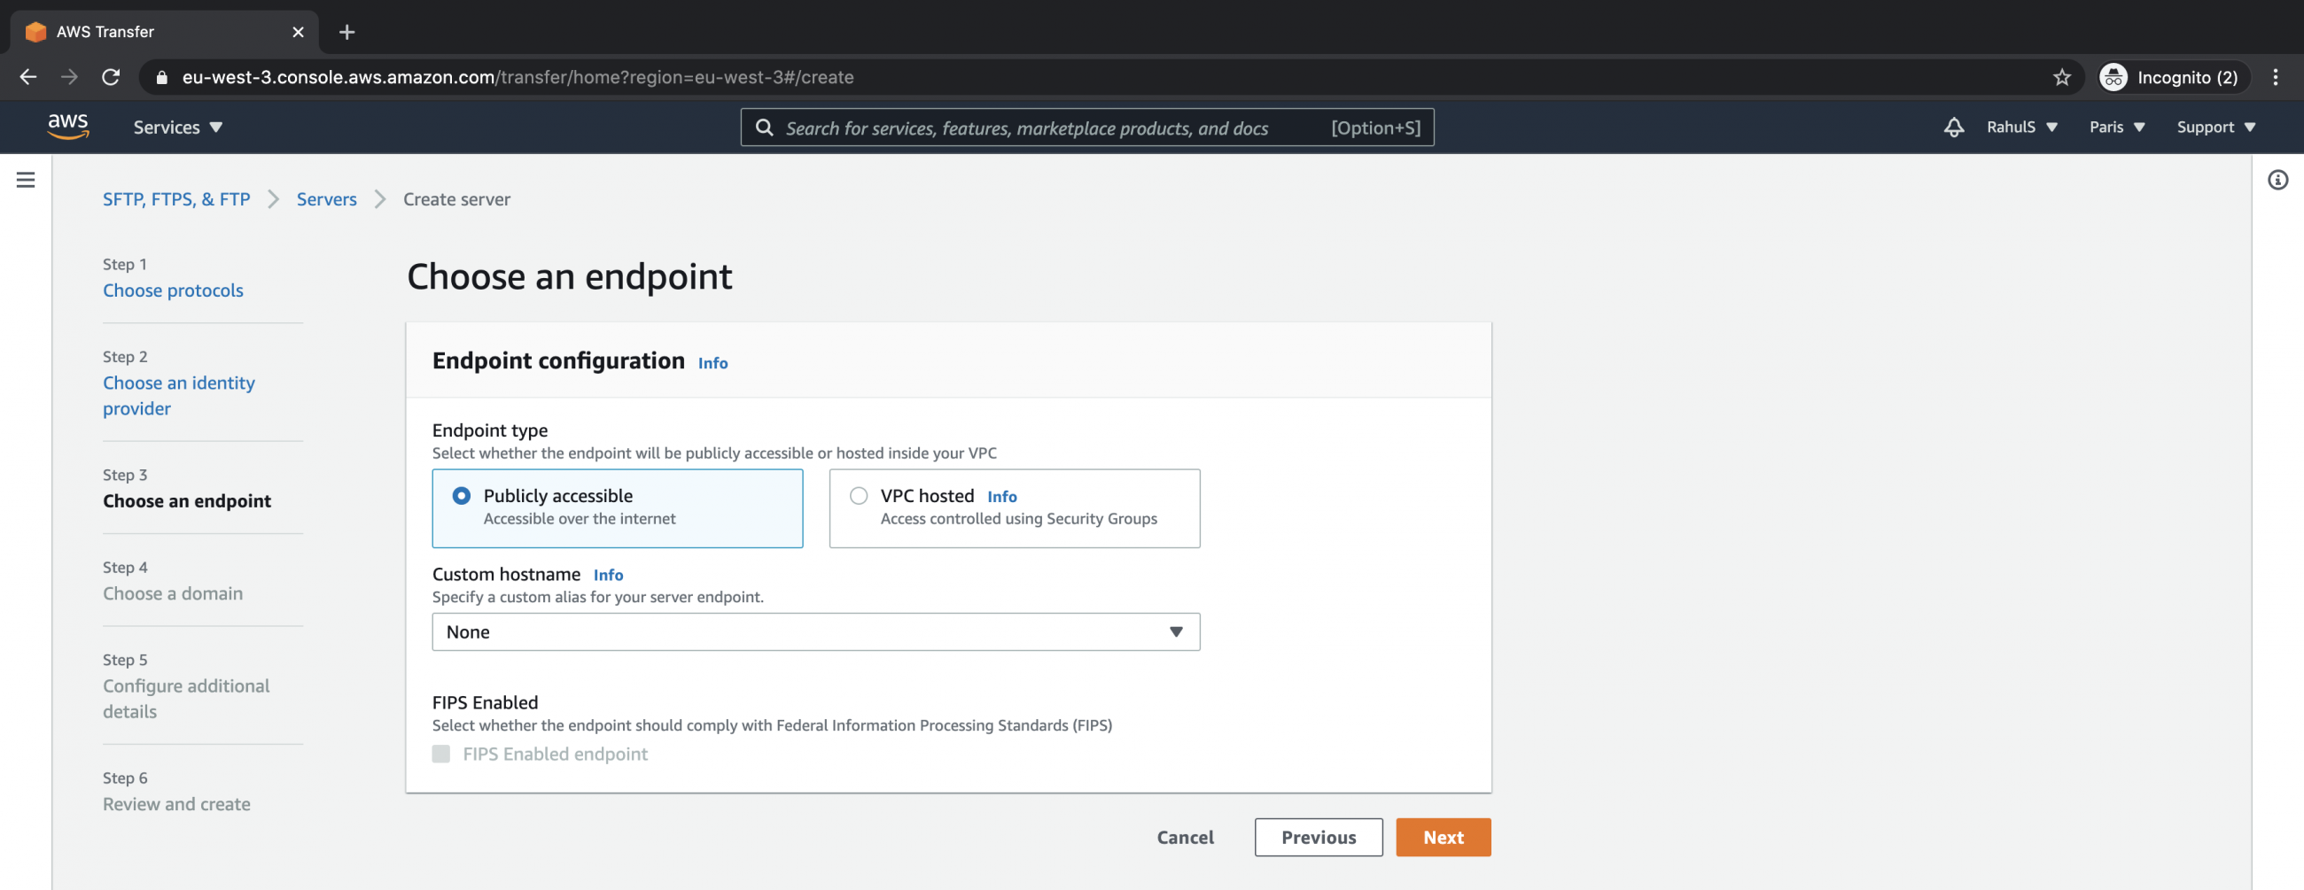Open Chrome's three-dot menu

coord(2276,78)
